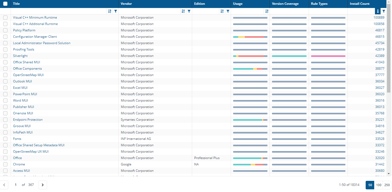Click the Edition column header
Screen dimensions: 392x192
click(x=211, y=4)
